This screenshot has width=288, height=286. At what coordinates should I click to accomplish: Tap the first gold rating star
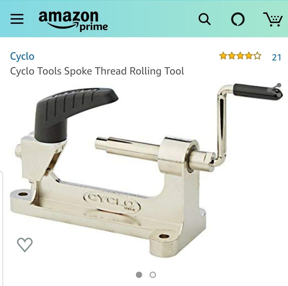coord(223,56)
